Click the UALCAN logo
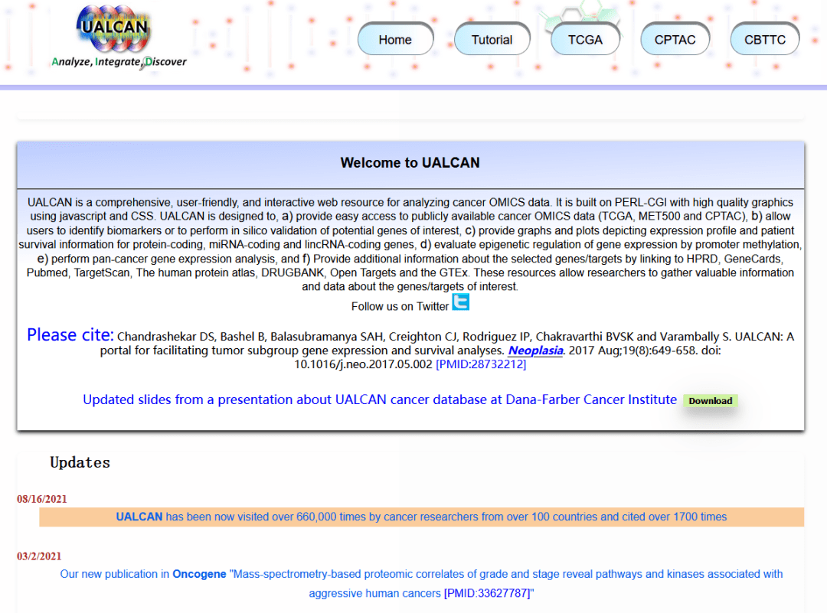The height and width of the screenshot is (613, 827). 114,28
